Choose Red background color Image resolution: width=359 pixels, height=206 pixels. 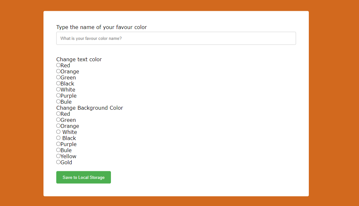click(x=58, y=114)
